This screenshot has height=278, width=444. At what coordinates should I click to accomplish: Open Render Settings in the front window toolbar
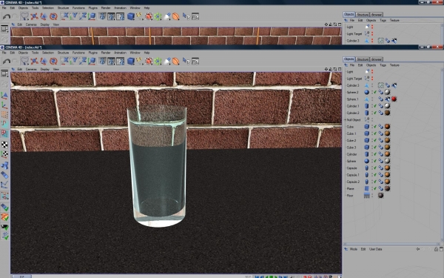(121, 61)
